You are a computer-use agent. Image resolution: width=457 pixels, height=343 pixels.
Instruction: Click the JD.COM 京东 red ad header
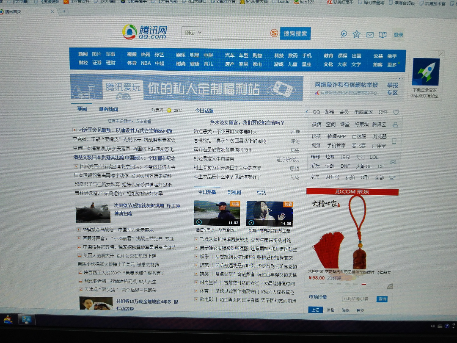point(352,192)
